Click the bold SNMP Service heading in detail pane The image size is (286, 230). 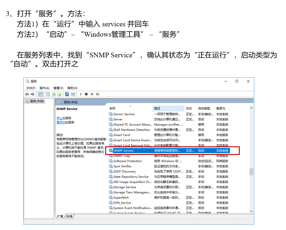pos(67,109)
